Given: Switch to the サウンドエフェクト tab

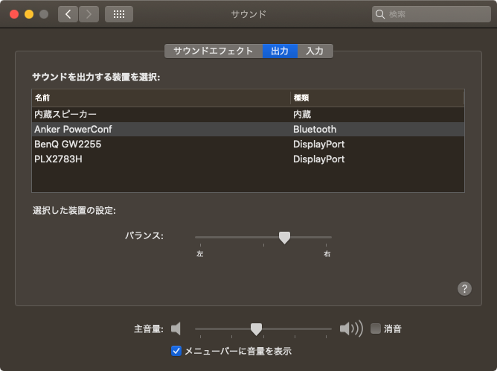Looking at the screenshot, I should (x=214, y=51).
